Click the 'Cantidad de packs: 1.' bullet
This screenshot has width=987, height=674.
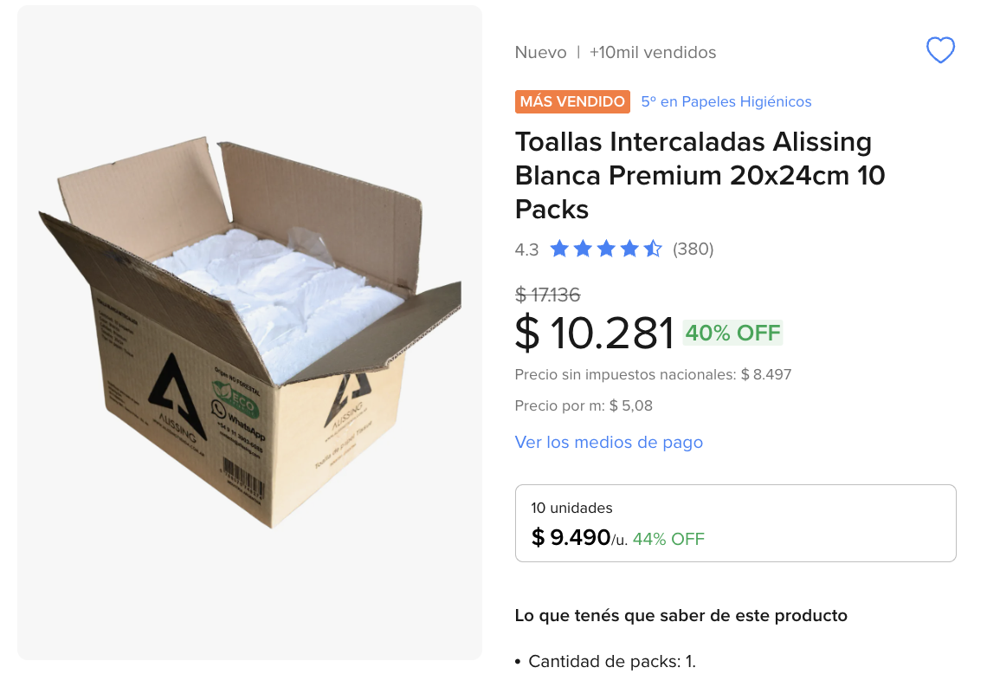(612, 661)
